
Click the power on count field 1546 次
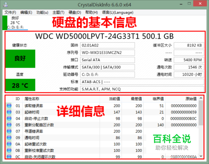[x=189, y=67]
